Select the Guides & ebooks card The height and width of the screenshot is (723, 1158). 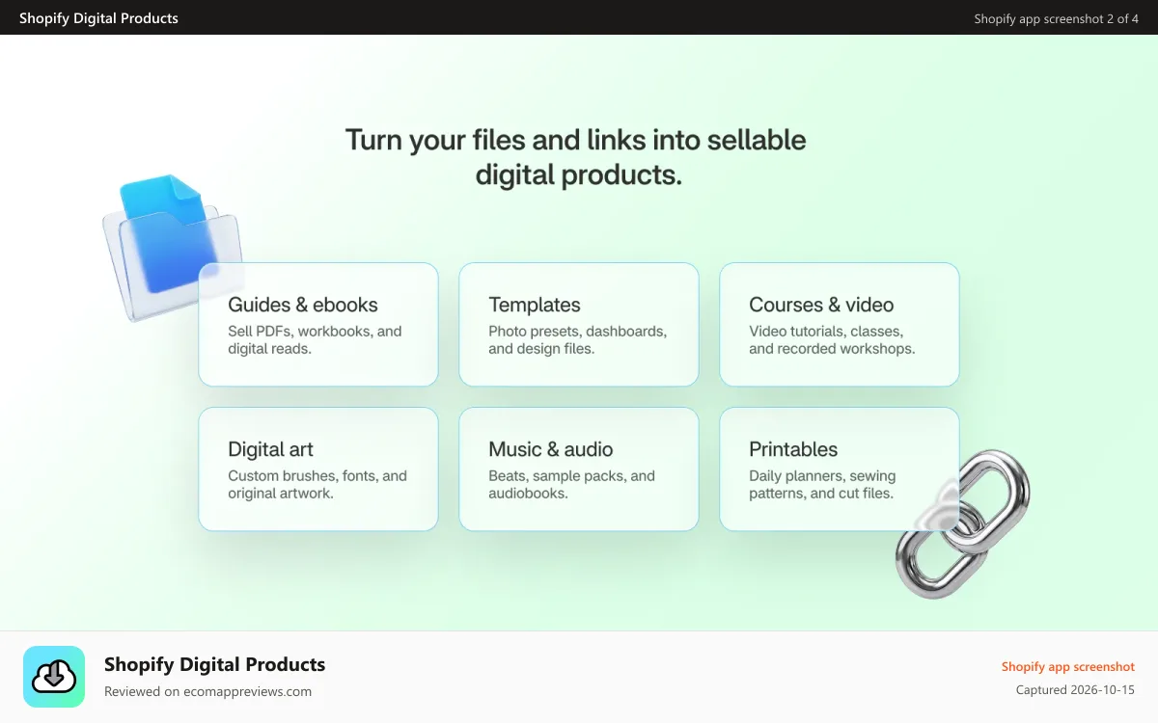point(318,325)
